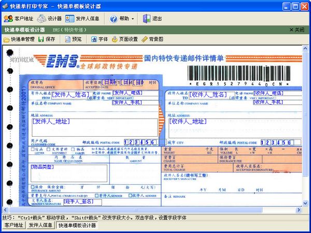Click the 退出 door icon

147,19
